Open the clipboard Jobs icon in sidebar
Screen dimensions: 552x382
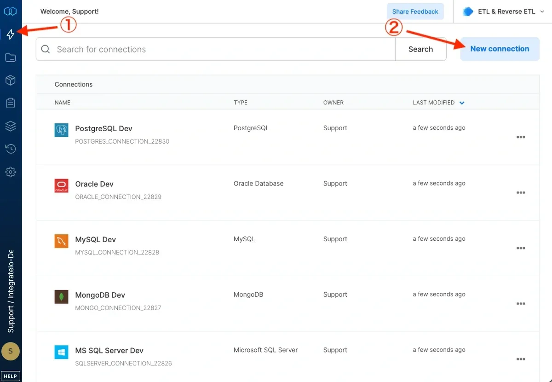pyautogui.click(x=11, y=103)
